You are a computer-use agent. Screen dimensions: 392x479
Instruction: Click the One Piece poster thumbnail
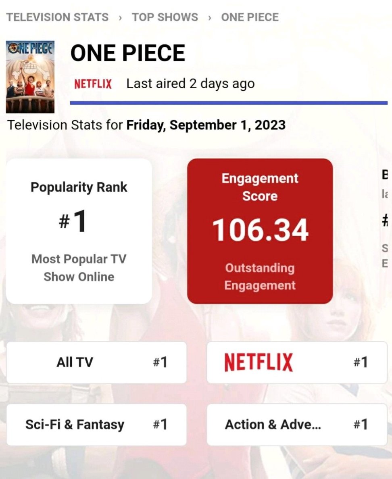(x=30, y=77)
